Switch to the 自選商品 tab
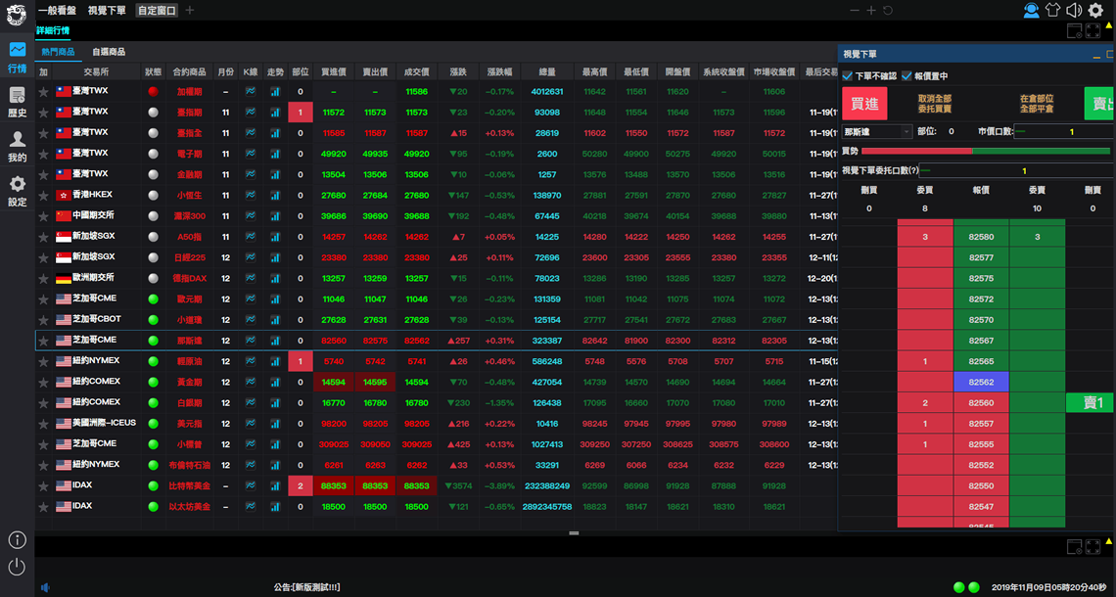This screenshot has width=1116, height=597. pyautogui.click(x=109, y=52)
